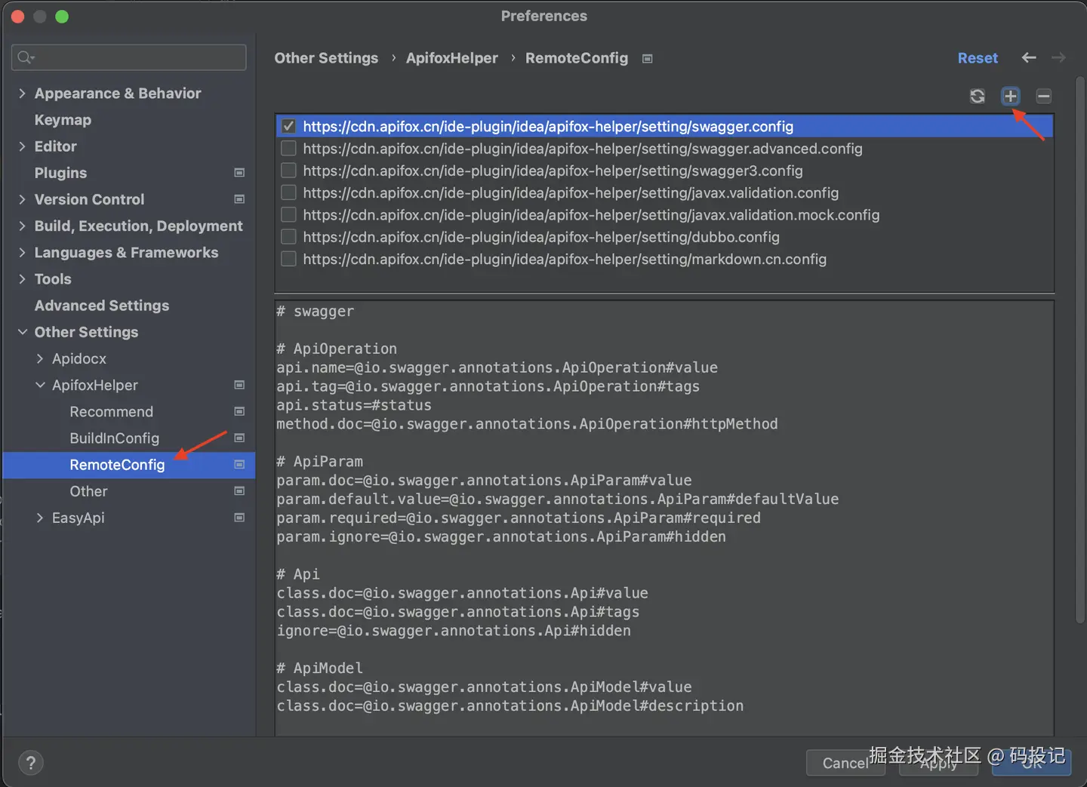Uncheck the swagger.config URL checkbox
The height and width of the screenshot is (787, 1087).
[288, 126]
